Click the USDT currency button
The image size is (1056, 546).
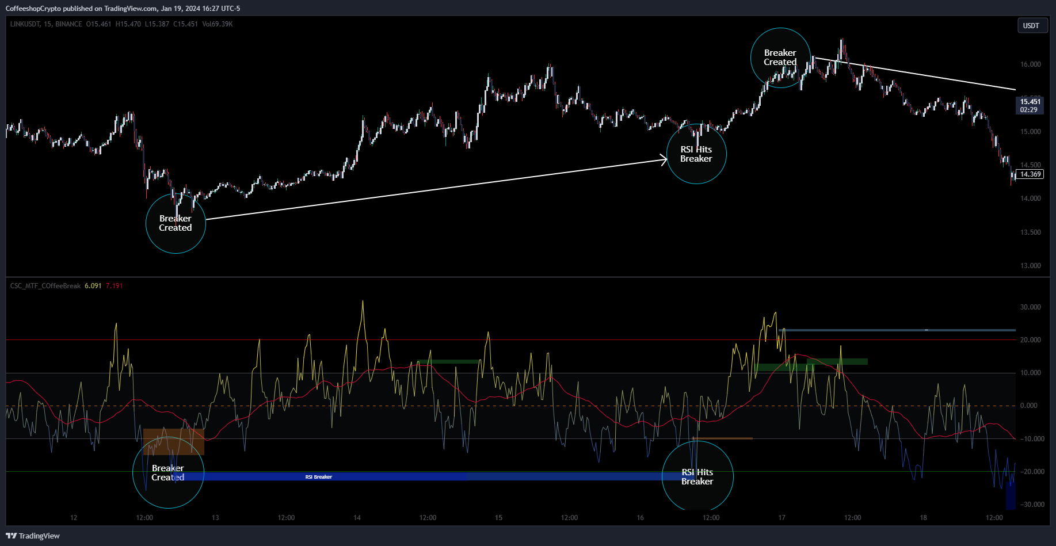click(x=1031, y=25)
